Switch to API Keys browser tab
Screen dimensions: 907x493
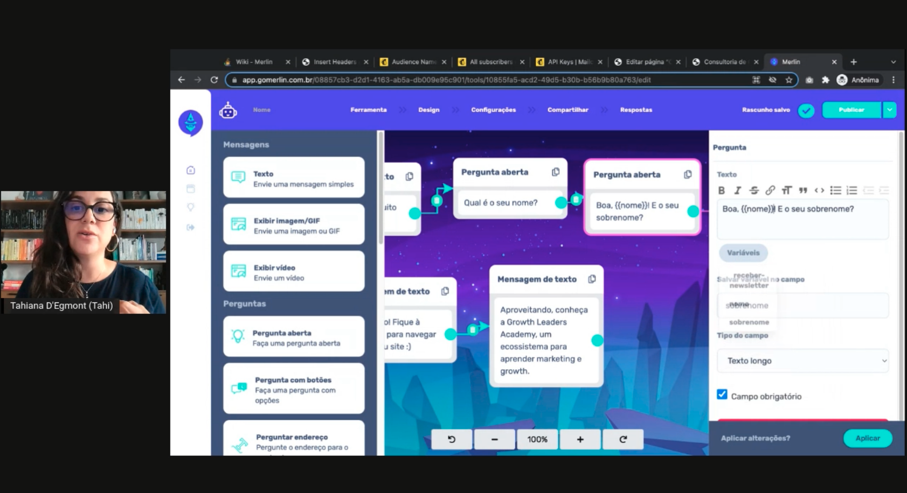coord(569,62)
